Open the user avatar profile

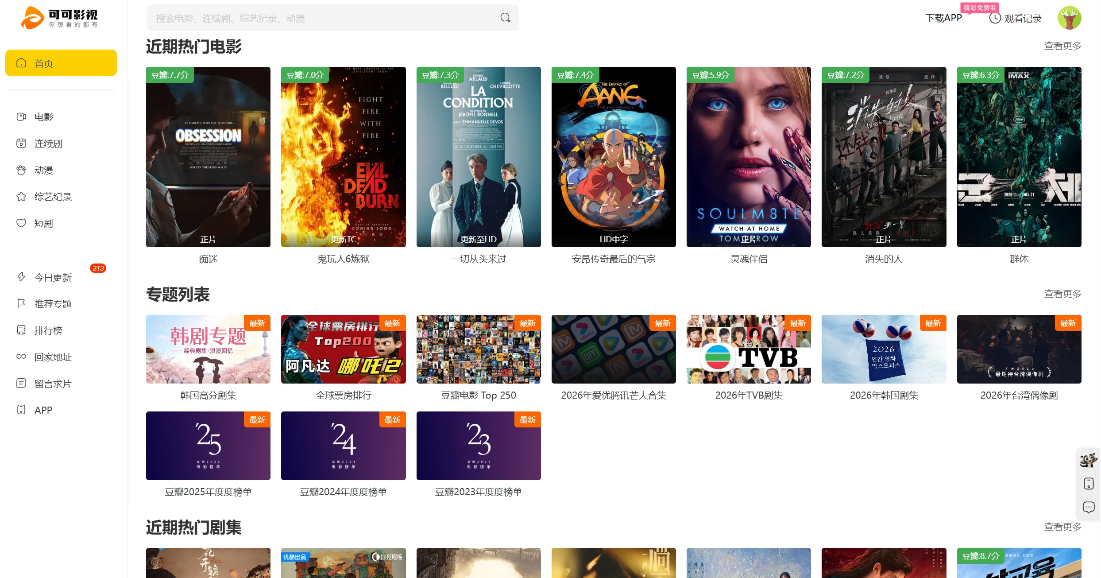pos(1069,18)
